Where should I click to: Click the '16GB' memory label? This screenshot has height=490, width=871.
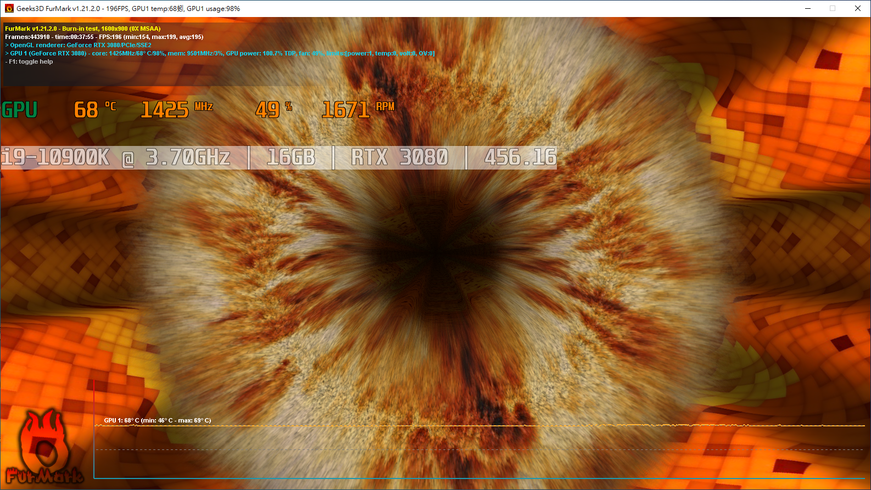tap(291, 157)
